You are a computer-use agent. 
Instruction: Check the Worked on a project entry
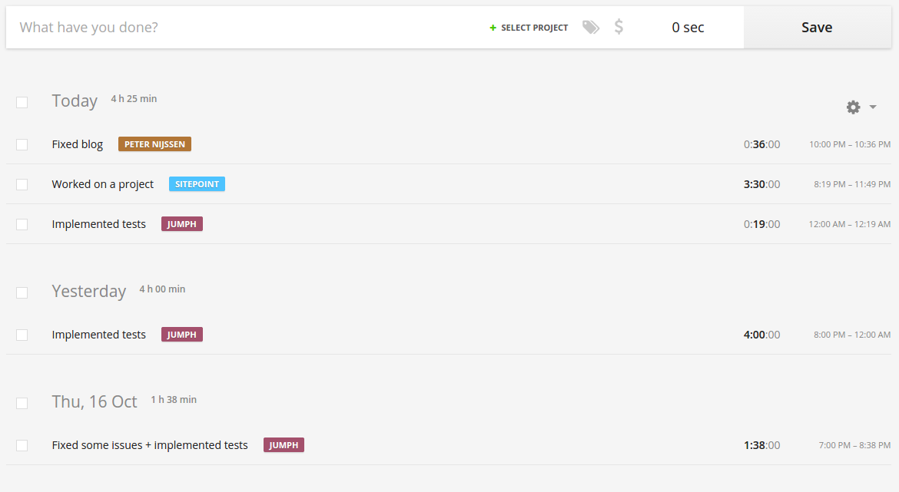coord(22,183)
